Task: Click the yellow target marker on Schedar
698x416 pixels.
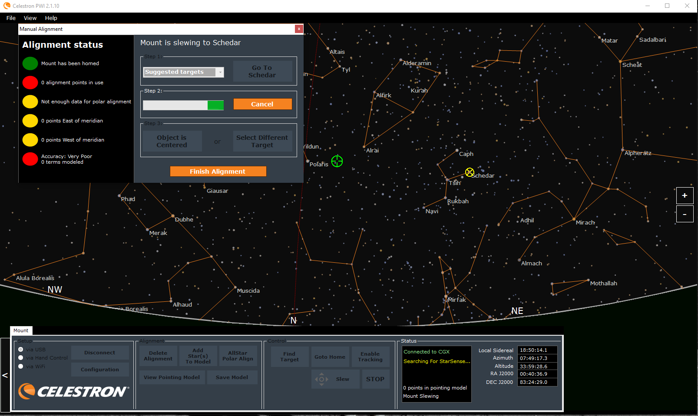Action: point(470,172)
